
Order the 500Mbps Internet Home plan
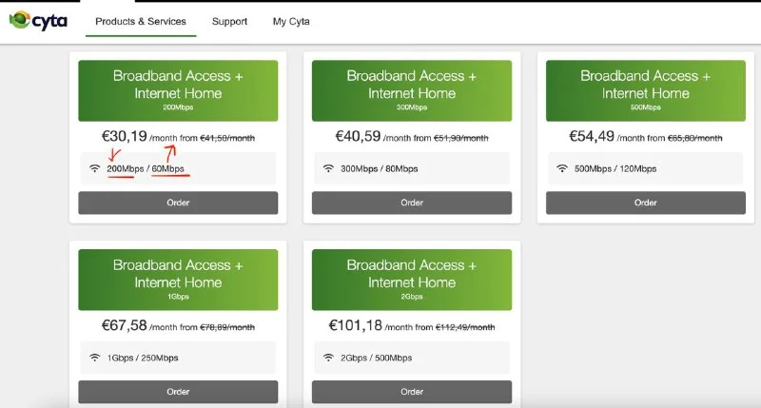point(646,203)
